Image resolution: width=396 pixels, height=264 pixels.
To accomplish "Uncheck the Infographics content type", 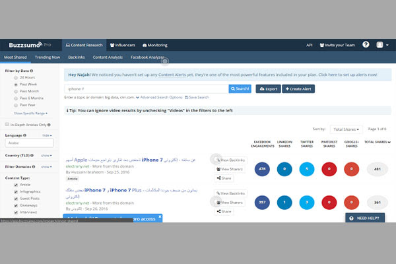I will (x=16, y=192).
